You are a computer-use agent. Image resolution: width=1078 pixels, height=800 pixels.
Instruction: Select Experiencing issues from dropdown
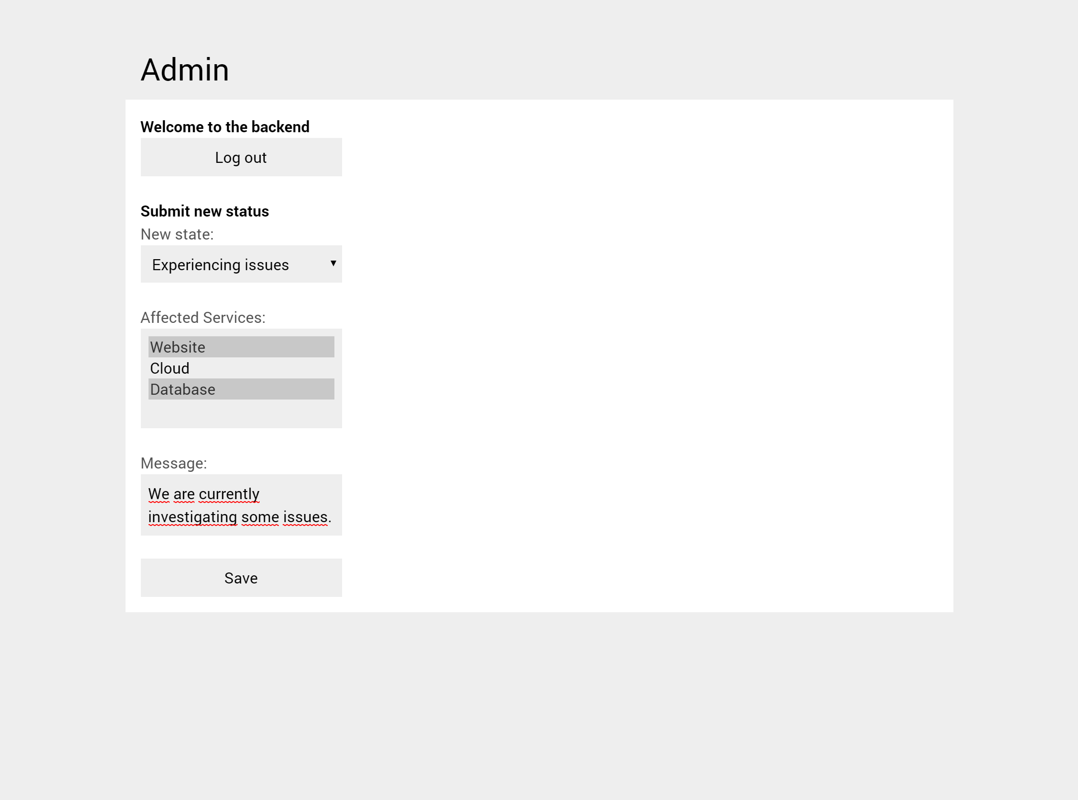pyautogui.click(x=241, y=264)
